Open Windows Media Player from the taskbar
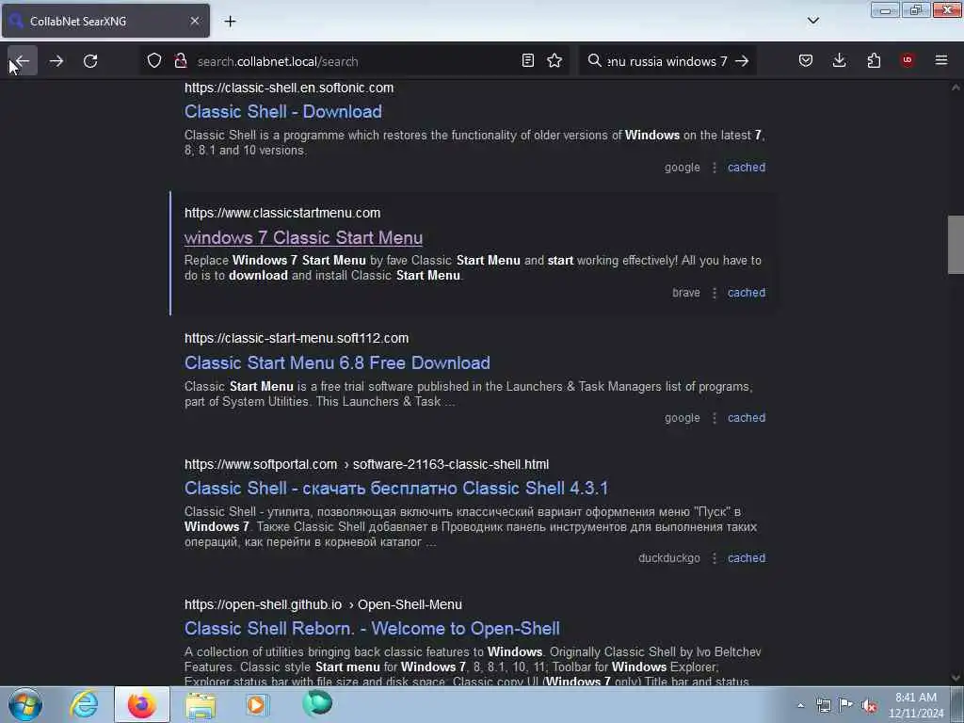This screenshot has height=723, width=964. click(257, 704)
